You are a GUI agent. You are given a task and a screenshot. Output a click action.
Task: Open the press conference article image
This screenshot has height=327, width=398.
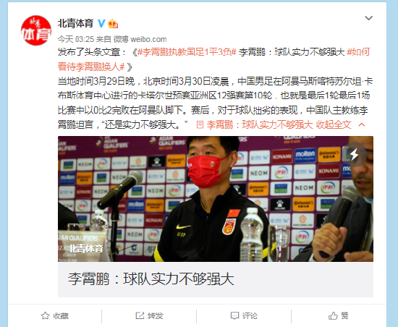coord(216,199)
